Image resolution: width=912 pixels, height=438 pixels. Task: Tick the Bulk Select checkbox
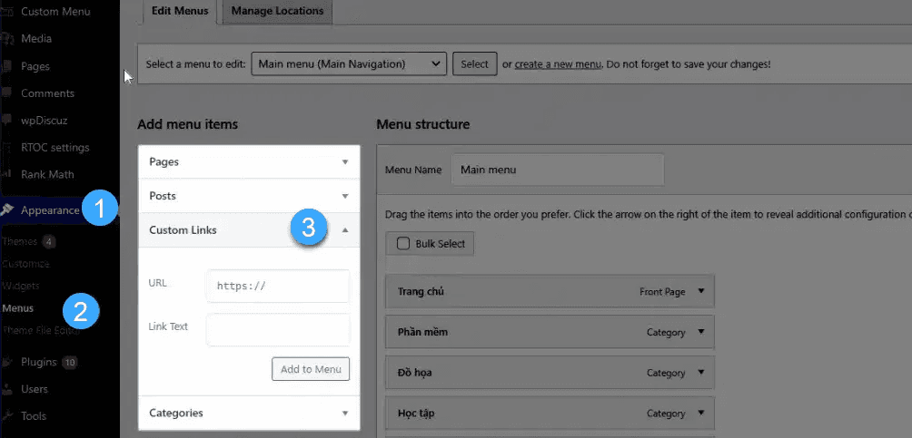coord(403,243)
